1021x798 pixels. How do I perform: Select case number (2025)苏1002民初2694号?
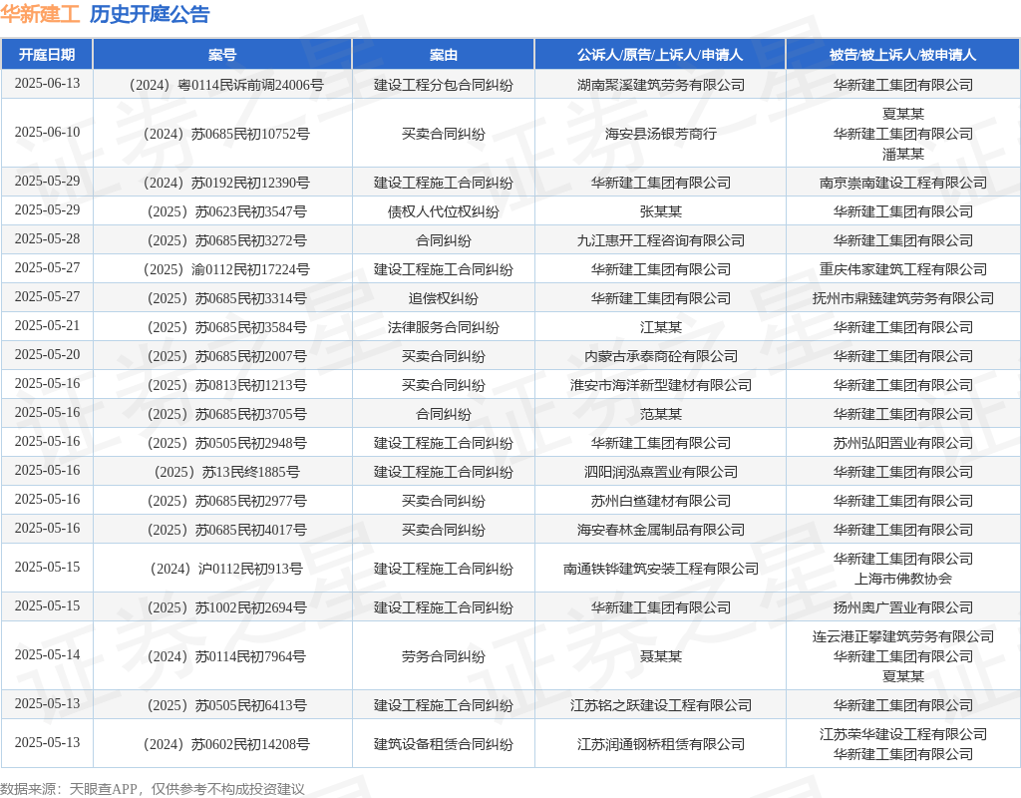point(222,607)
